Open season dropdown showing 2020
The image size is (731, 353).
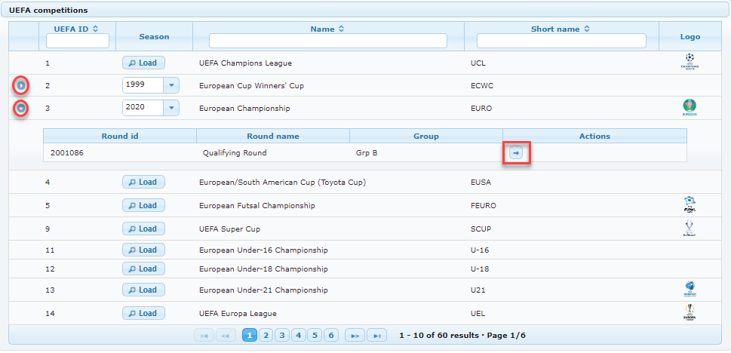tap(171, 108)
